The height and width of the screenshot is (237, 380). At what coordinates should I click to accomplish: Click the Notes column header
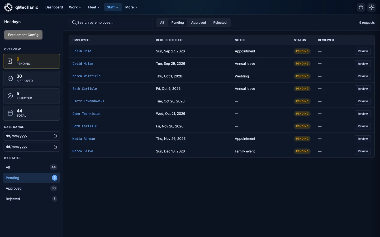click(240, 40)
